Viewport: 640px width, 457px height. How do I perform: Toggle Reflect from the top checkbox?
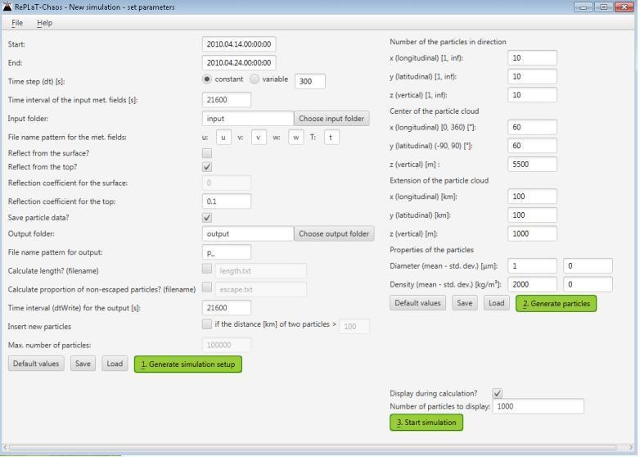[207, 166]
